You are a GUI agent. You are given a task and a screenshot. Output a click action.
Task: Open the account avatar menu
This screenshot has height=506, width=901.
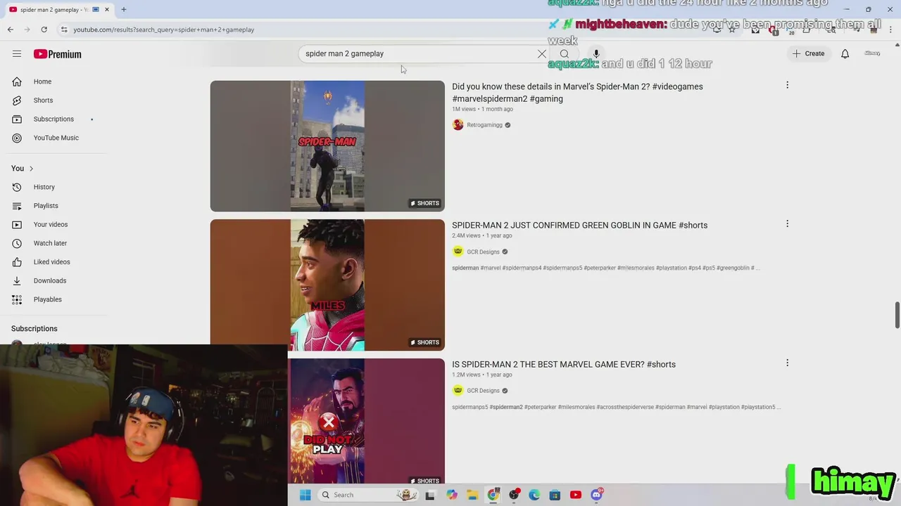(872, 53)
